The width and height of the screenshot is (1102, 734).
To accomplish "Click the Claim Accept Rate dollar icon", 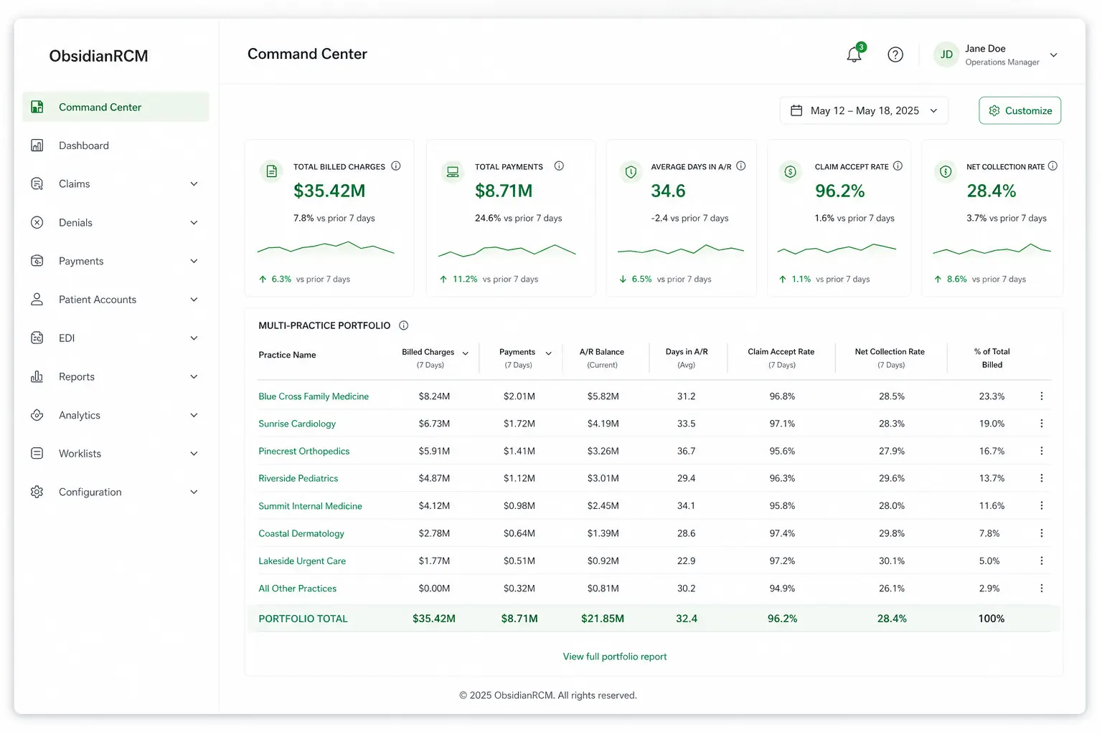I will point(790,172).
